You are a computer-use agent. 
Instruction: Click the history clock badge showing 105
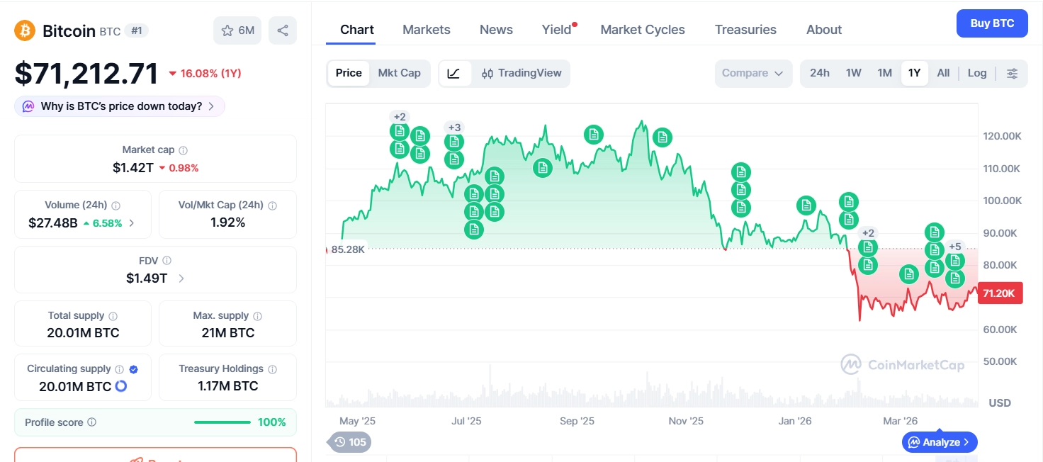click(350, 442)
